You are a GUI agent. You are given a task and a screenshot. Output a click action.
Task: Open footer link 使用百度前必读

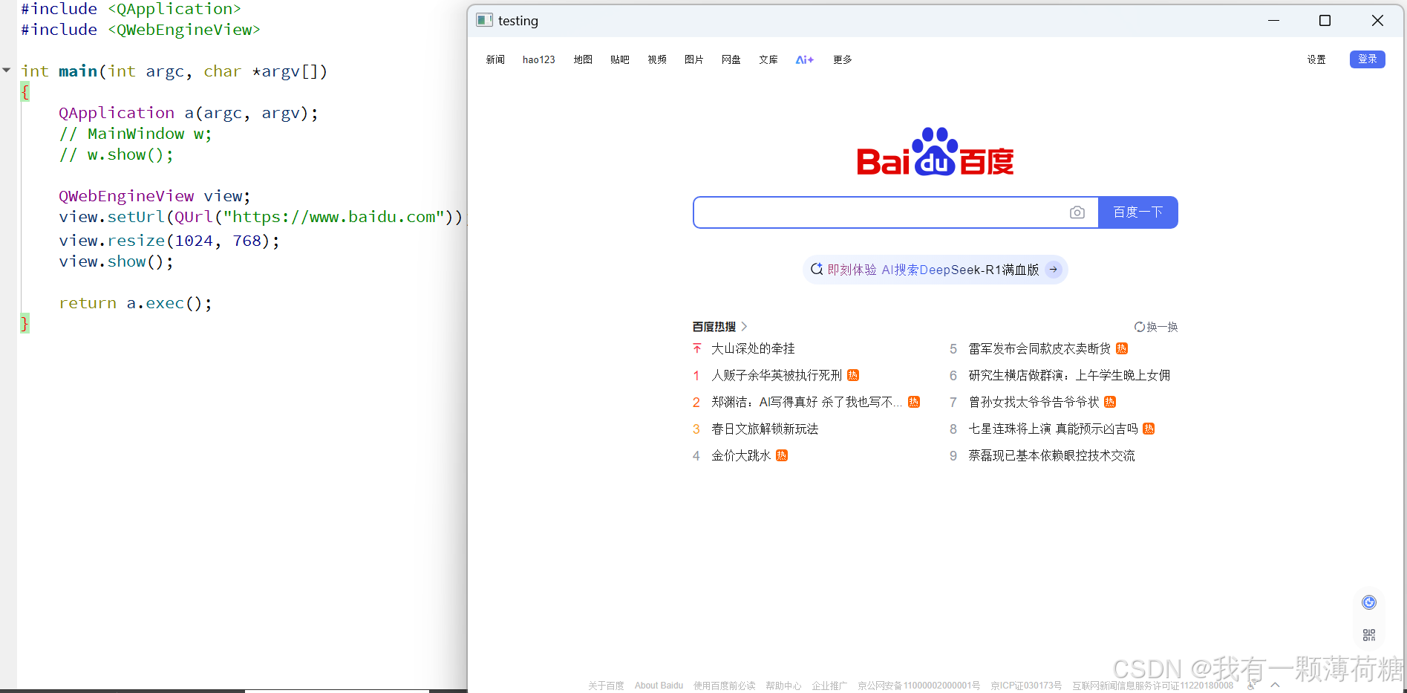point(725,686)
